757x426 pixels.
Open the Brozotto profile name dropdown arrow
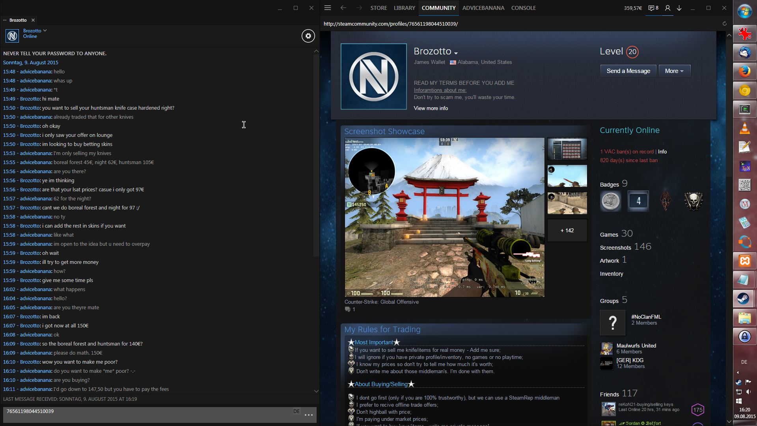pyautogui.click(x=456, y=53)
